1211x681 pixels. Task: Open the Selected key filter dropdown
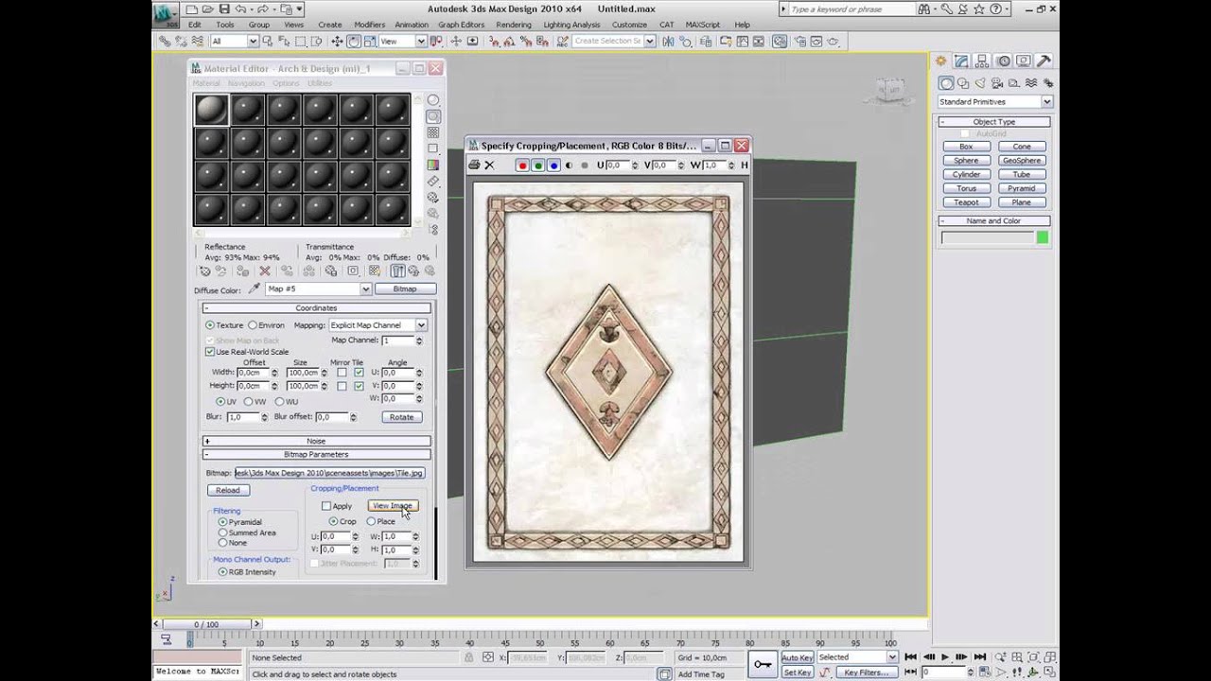(857, 656)
